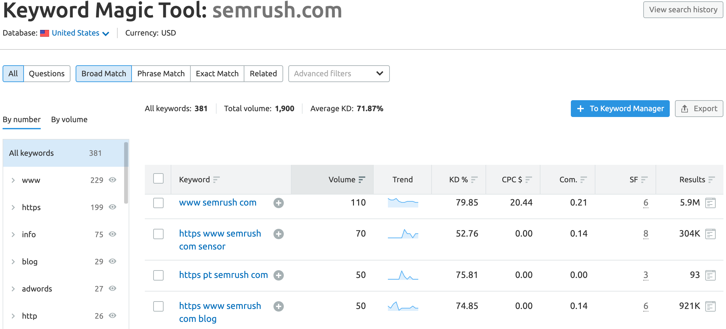Click SF value 8 in sensor row

tap(646, 234)
